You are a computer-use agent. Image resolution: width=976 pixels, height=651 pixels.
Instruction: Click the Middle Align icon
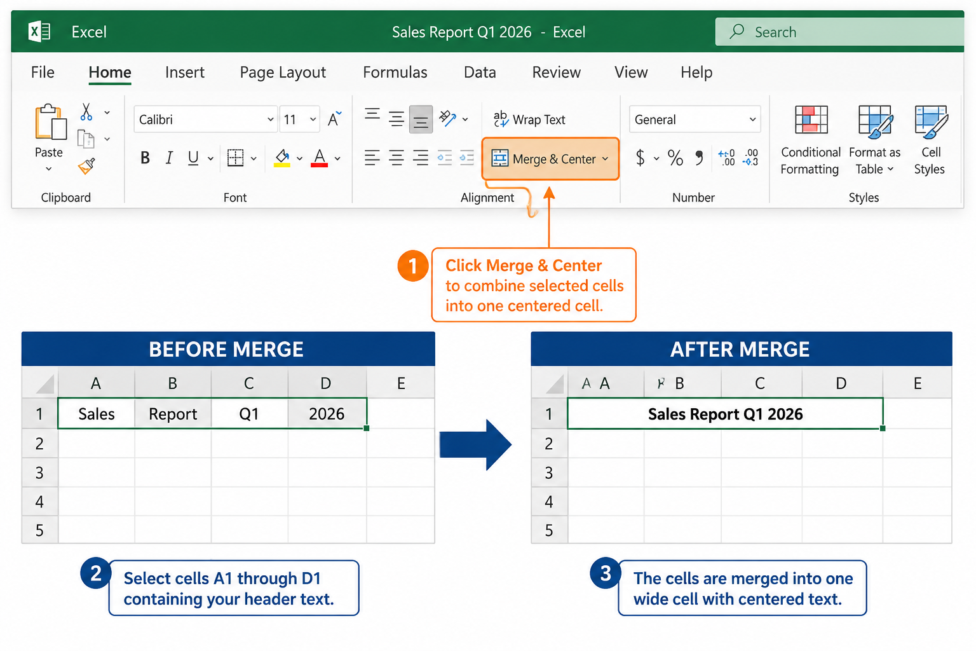click(x=396, y=119)
